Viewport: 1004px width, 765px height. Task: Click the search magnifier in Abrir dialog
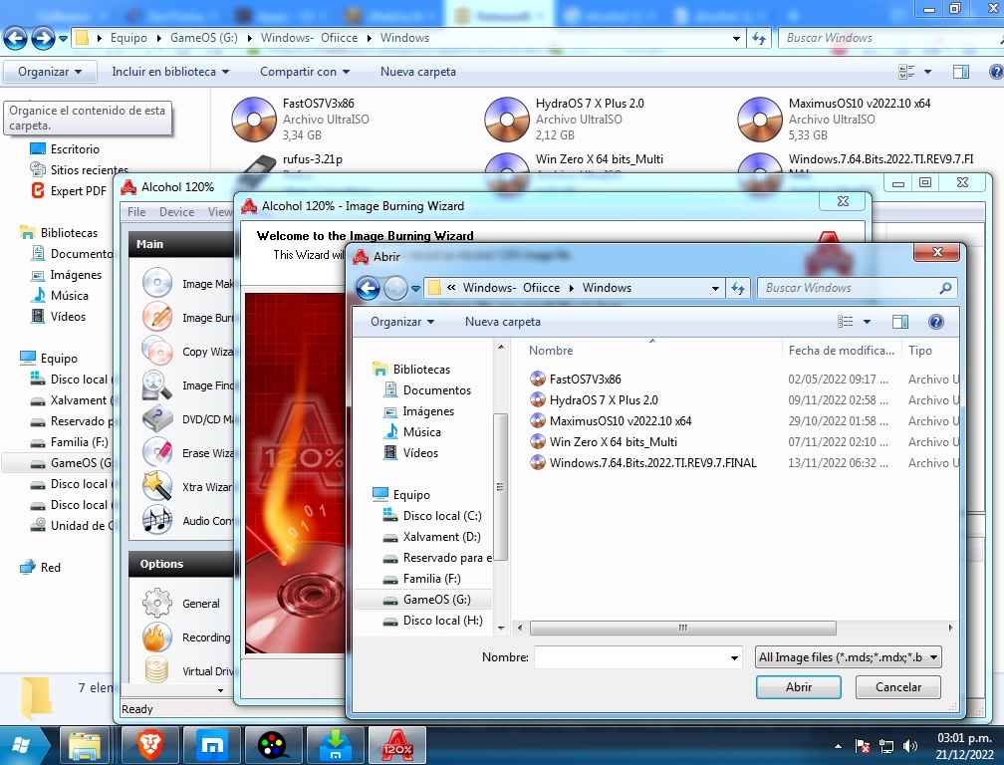(x=945, y=288)
